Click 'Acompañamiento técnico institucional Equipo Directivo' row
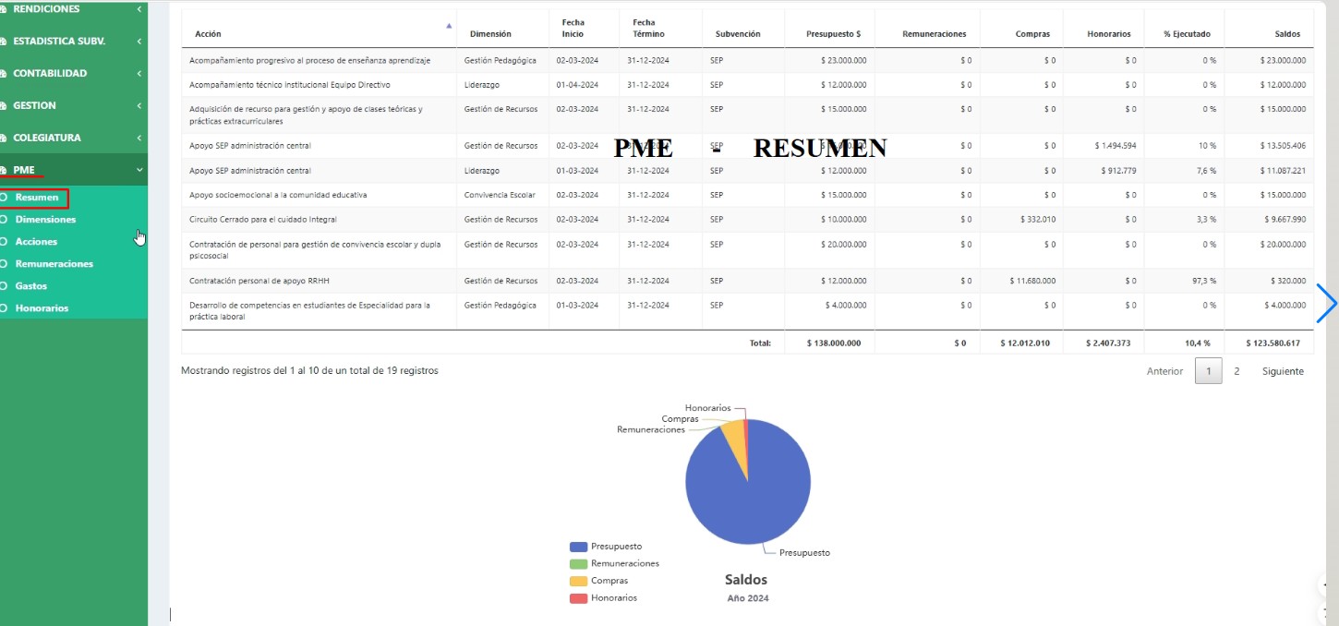This screenshot has height=626, width=1339. 747,85
